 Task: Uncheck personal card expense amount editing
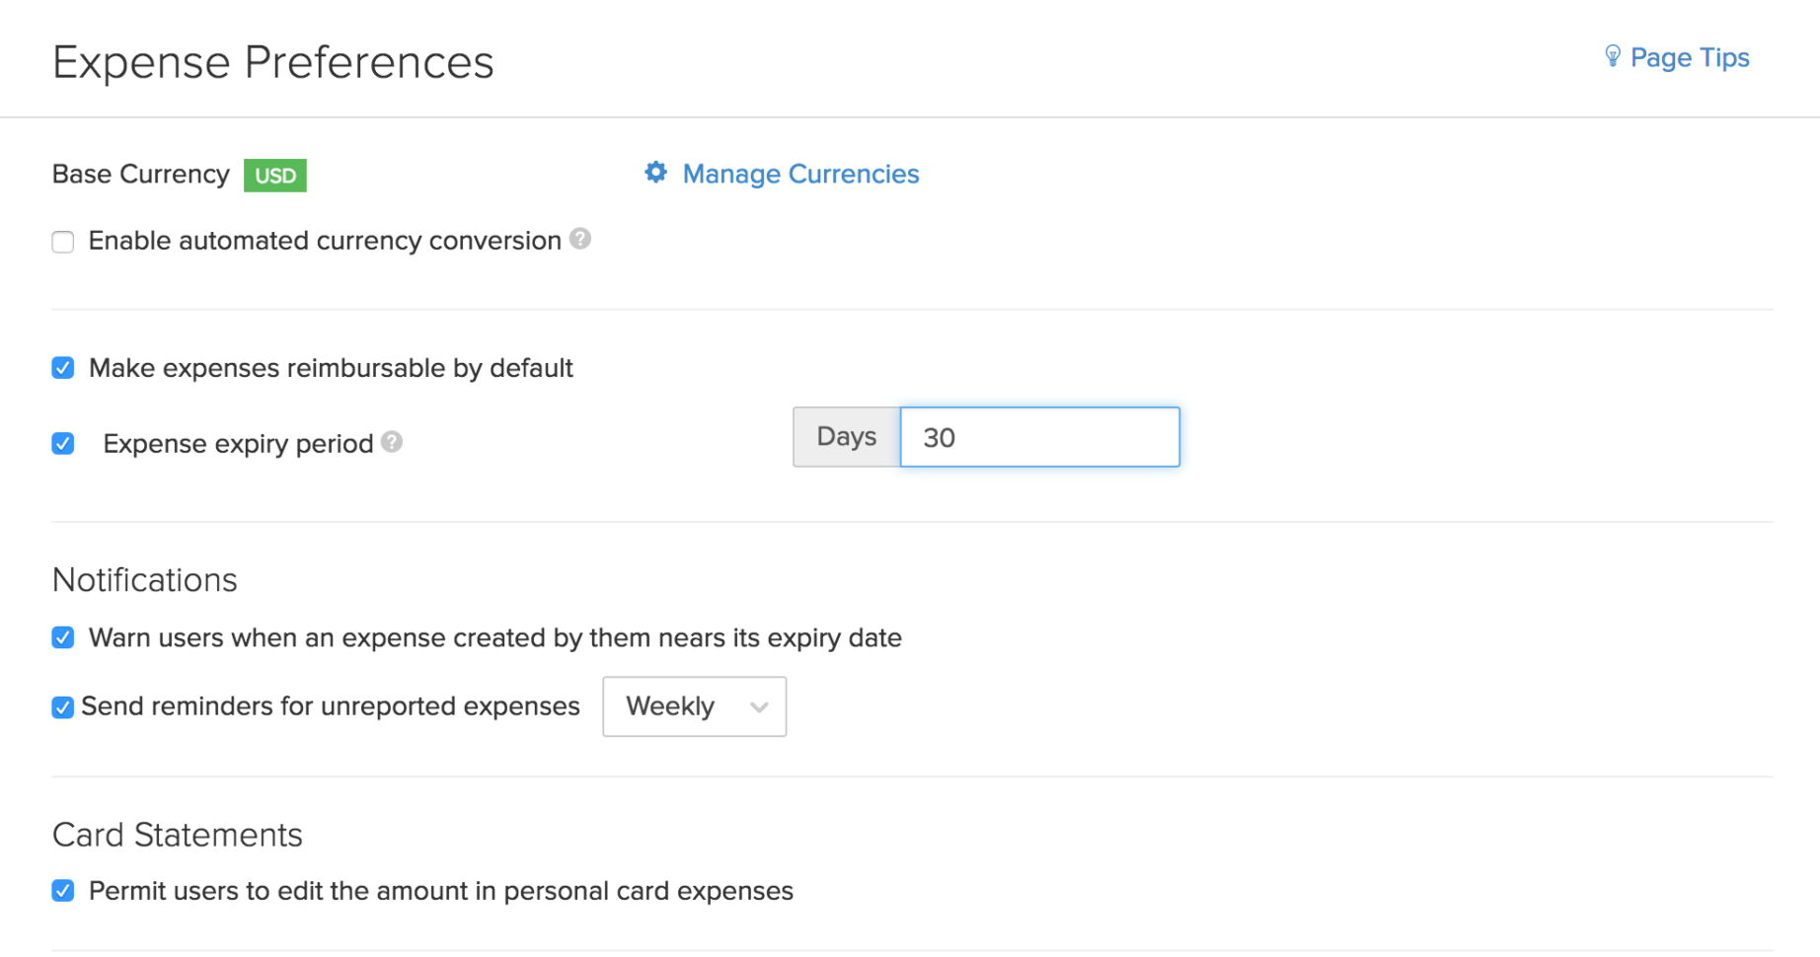point(62,890)
